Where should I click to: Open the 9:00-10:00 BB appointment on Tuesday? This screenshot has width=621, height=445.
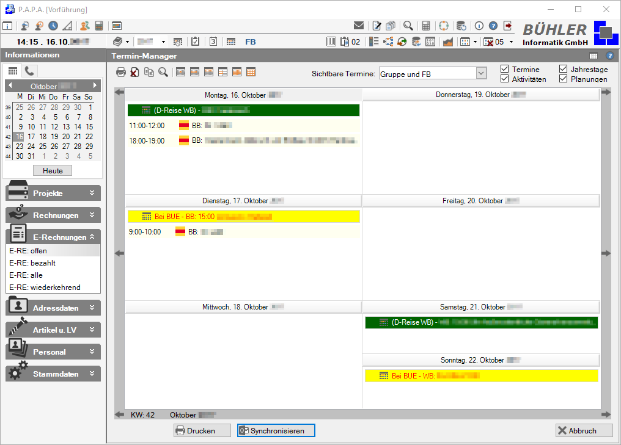click(x=243, y=232)
